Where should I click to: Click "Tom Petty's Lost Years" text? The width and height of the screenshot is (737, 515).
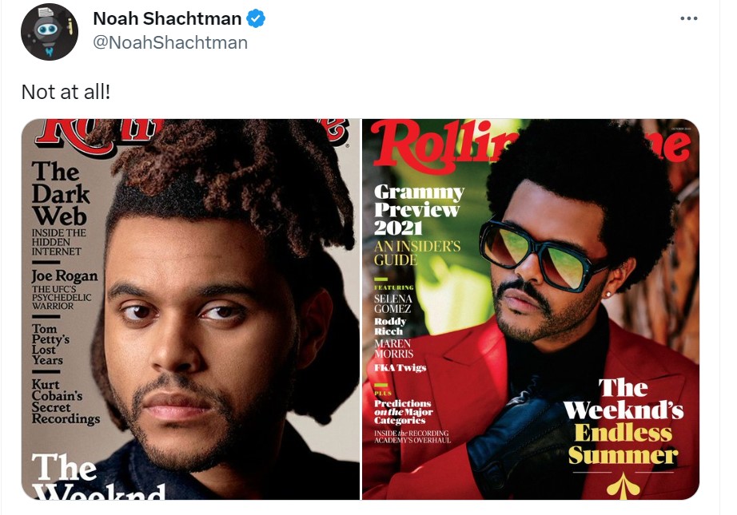50,344
